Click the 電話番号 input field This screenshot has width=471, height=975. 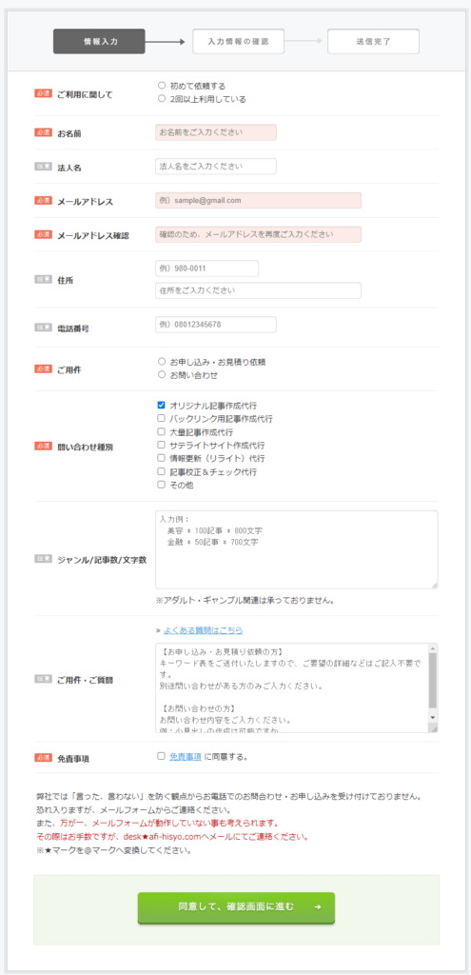coord(216,325)
